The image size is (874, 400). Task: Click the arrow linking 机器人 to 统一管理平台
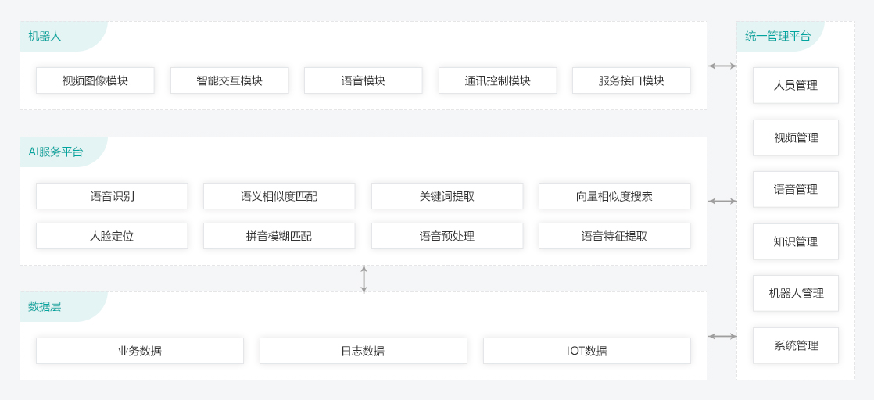point(722,66)
